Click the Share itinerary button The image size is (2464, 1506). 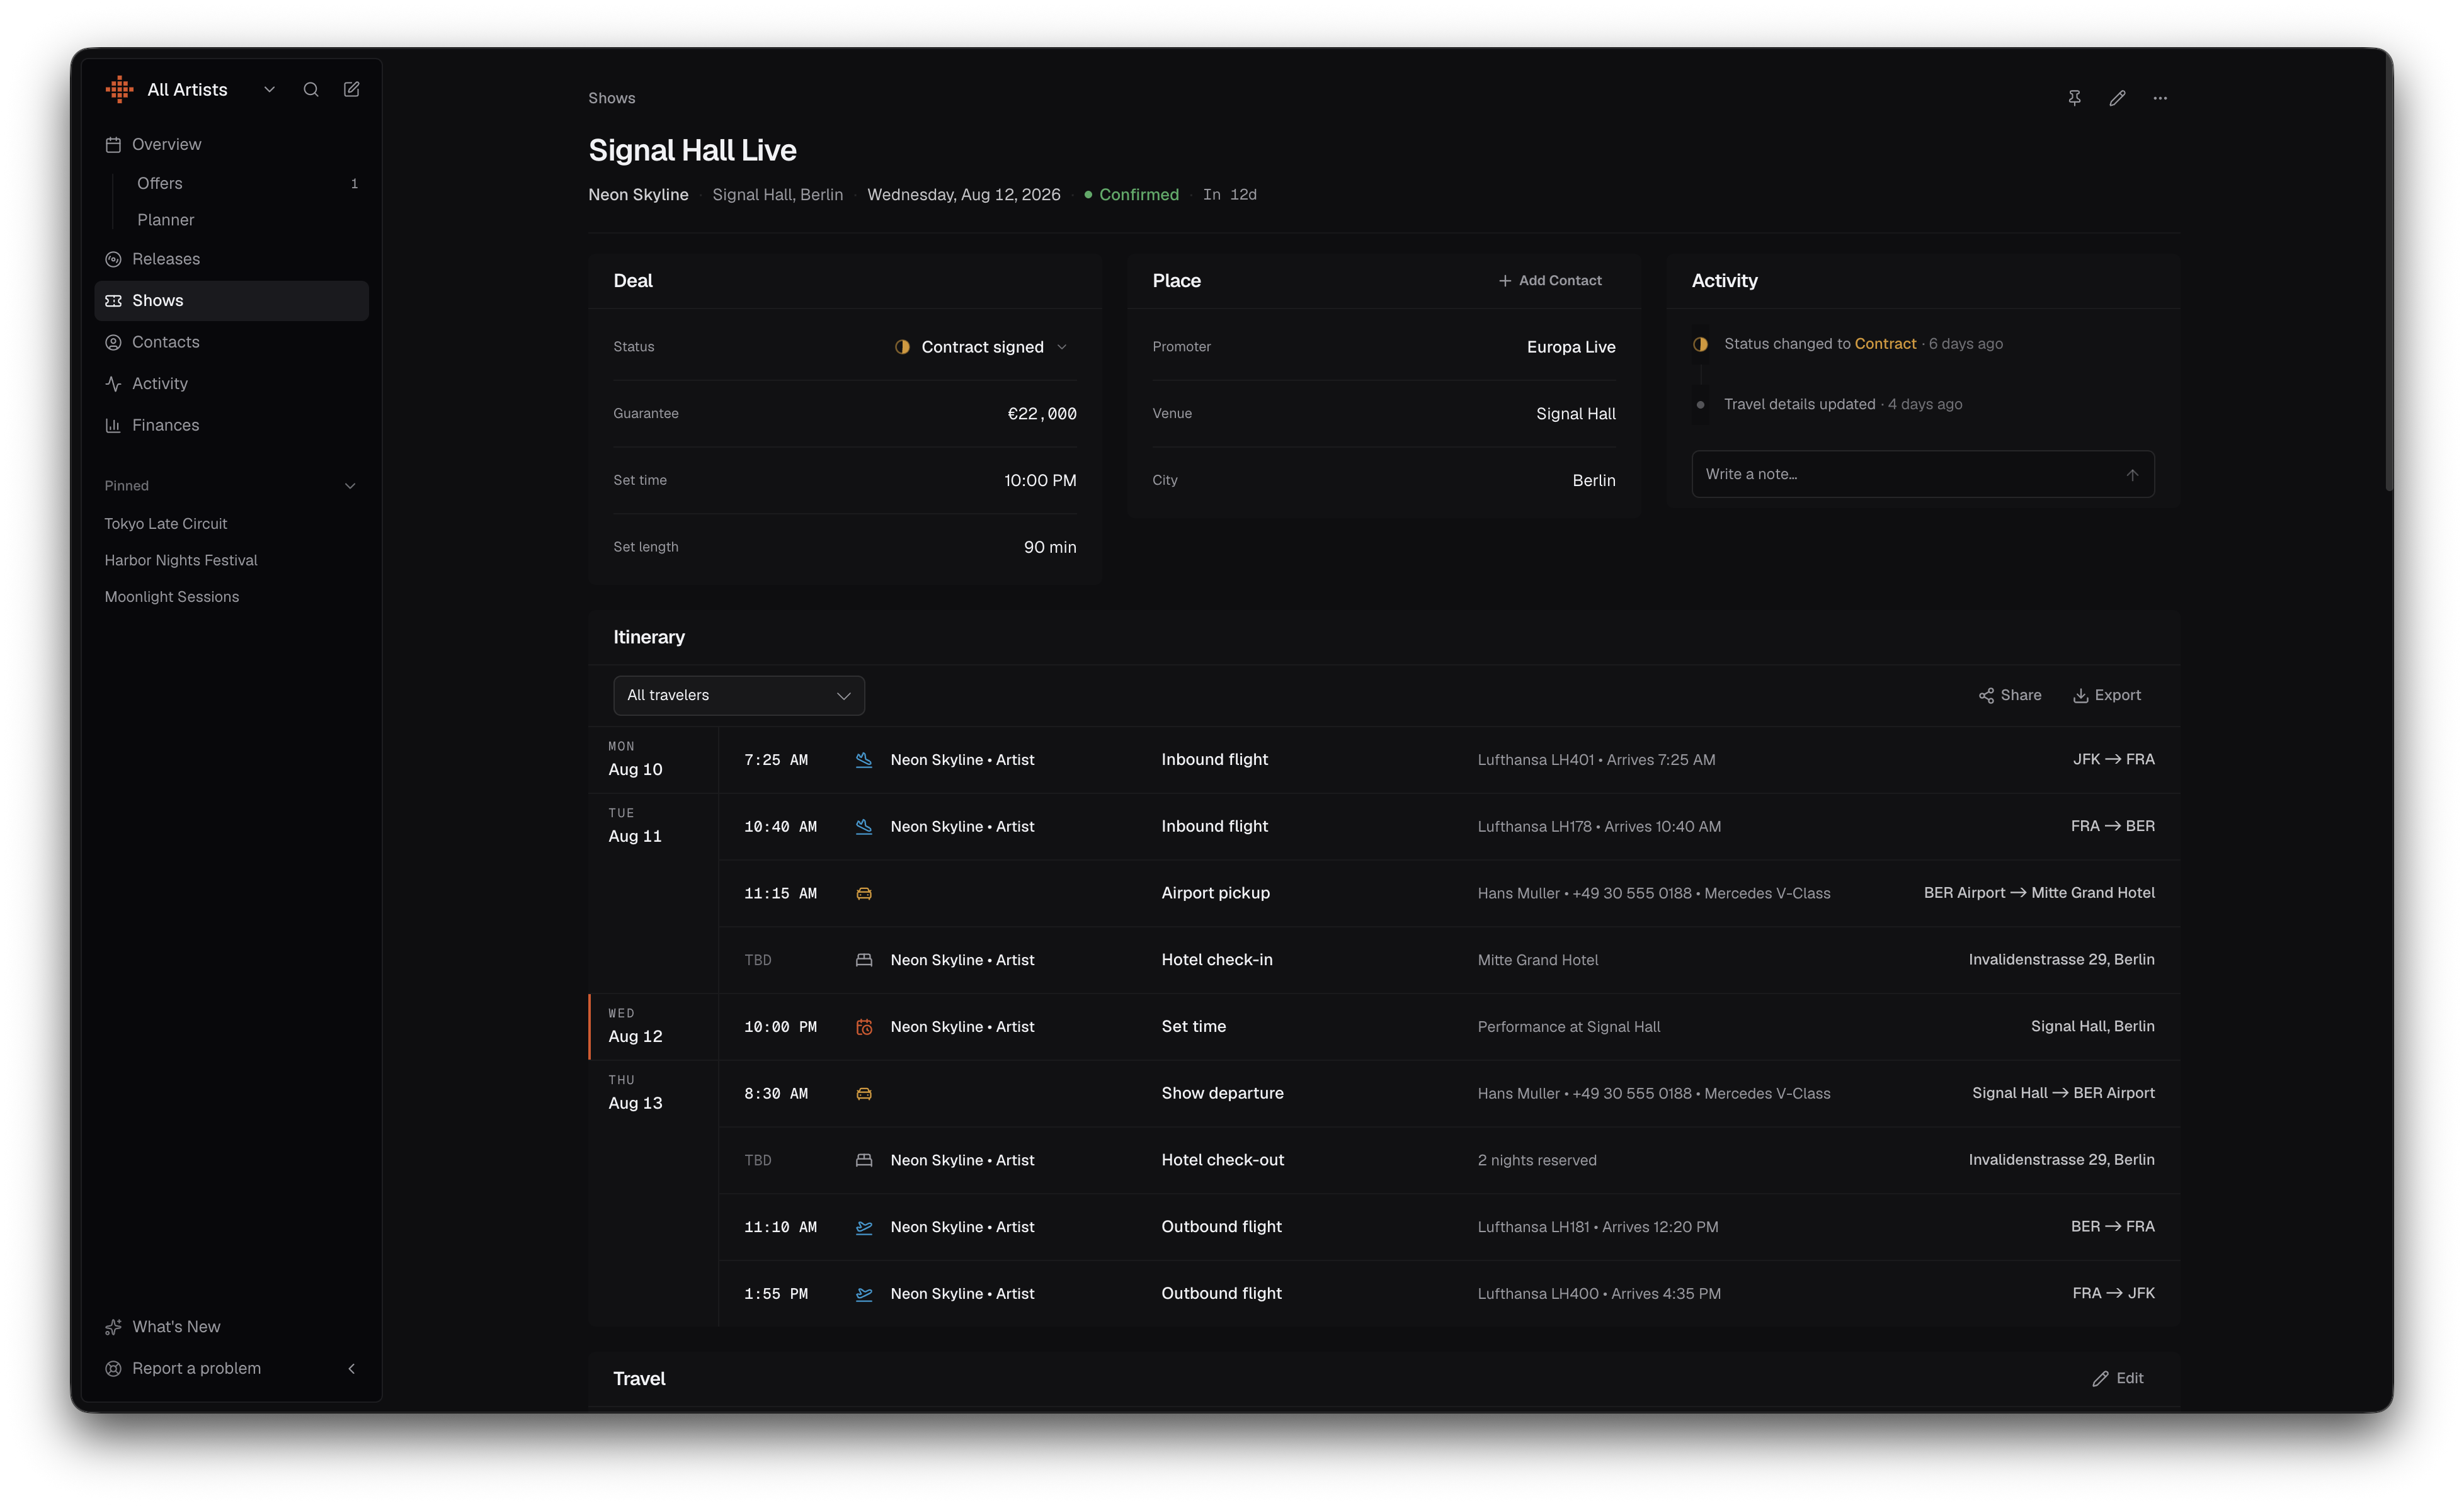click(x=2009, y=696)
